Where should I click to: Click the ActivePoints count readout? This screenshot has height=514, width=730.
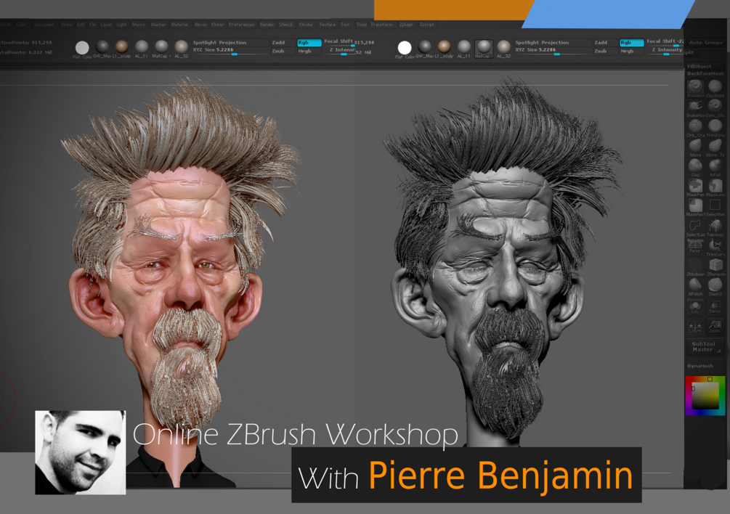[x=27, y=42]
